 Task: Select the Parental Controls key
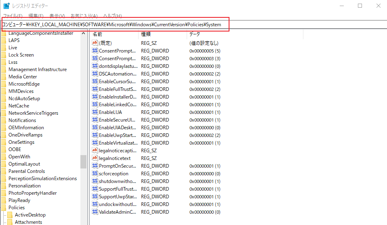[27, 171]
